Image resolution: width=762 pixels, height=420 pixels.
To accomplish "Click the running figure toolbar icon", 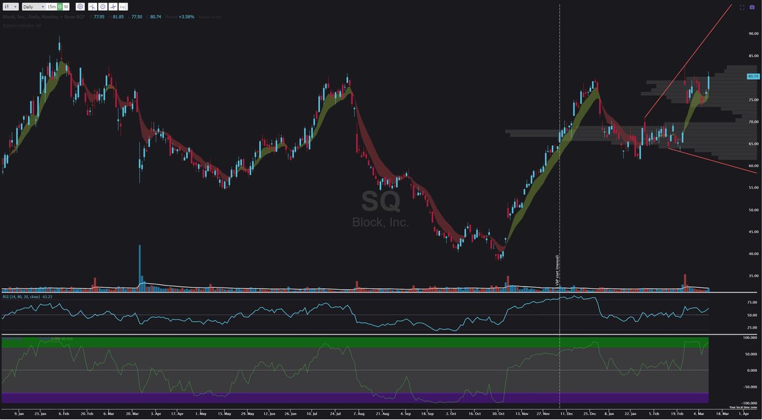I will (92, 6).
